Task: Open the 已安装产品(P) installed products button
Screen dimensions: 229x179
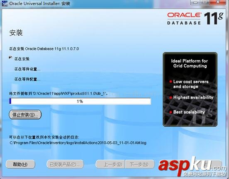Action: click(x=65, y=164)
